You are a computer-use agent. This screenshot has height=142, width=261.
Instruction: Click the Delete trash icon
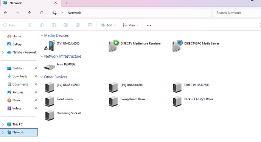pos(90,25)
